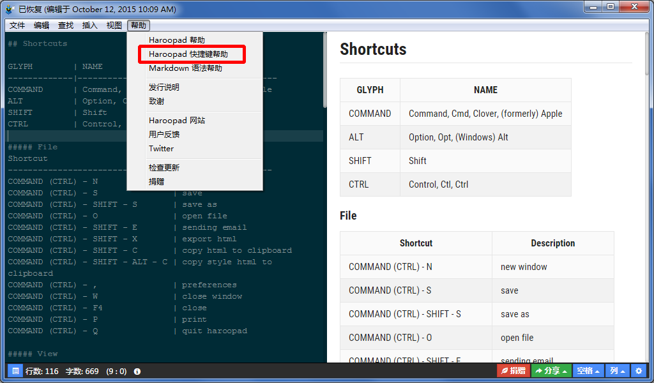Click the ALT cell in preview table
654x383 pixels.
tap(370, 137)
